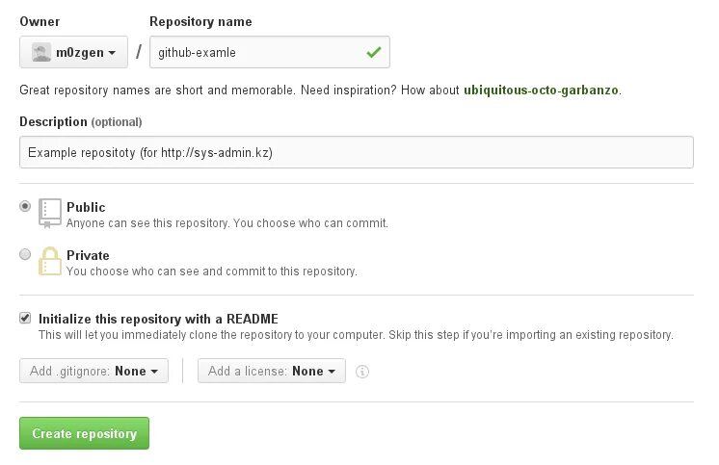This screenshot has height=465, width=719.
Task: Click the Private option label text
Action: (x=88, y=255)
